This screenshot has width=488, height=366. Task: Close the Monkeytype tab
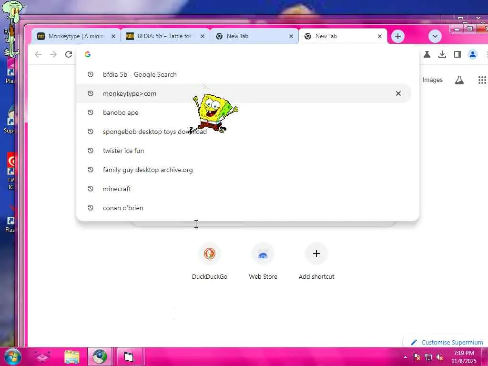pyautogui.click(x=113, y=36)
